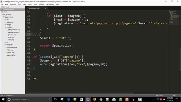The image size is (181, 102).
Task: Open logout.php in the sidebar
Action: click(x=10, y=52)
